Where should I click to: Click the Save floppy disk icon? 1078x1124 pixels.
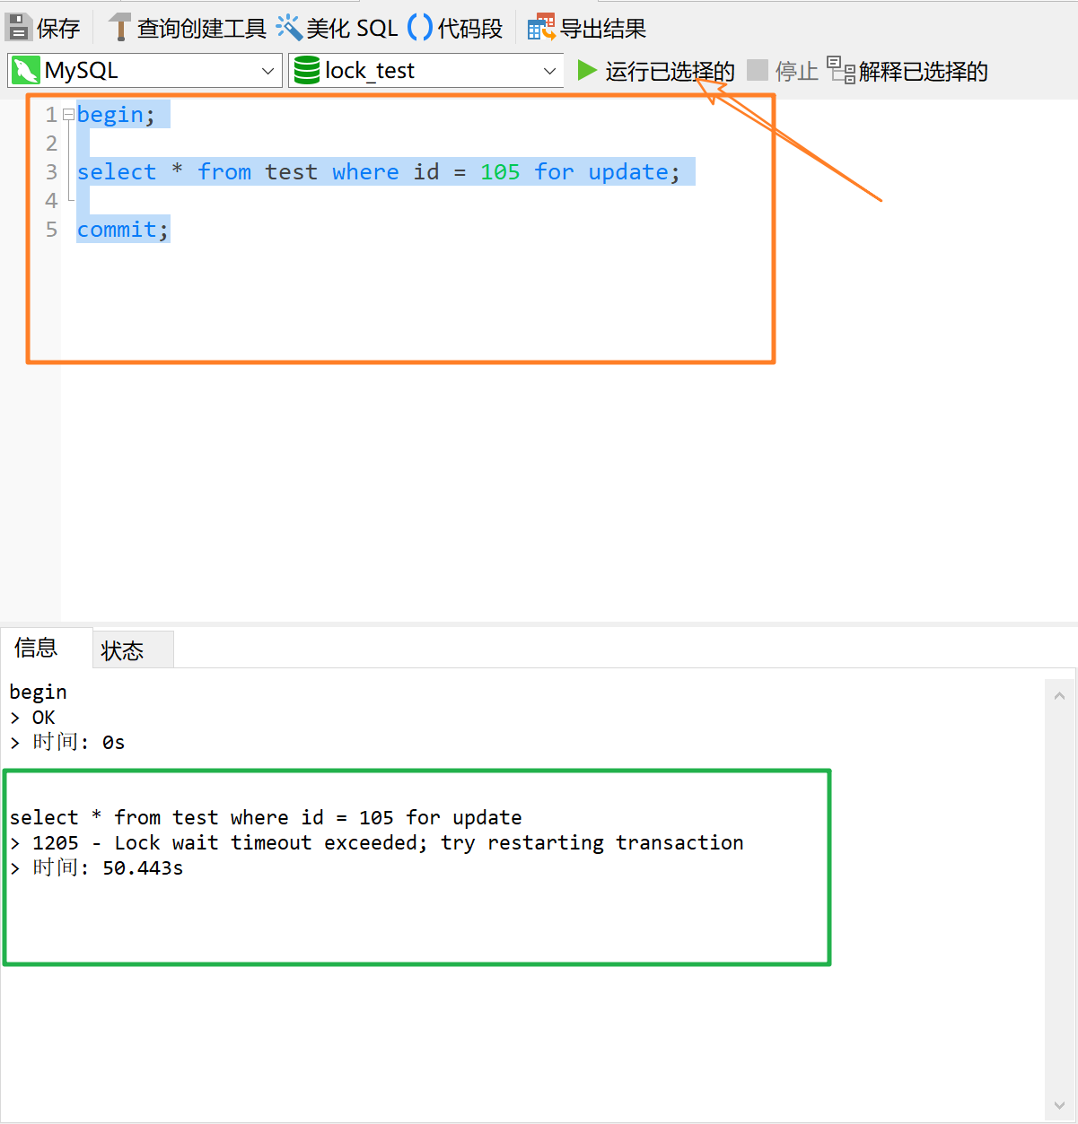click(18, 28)
